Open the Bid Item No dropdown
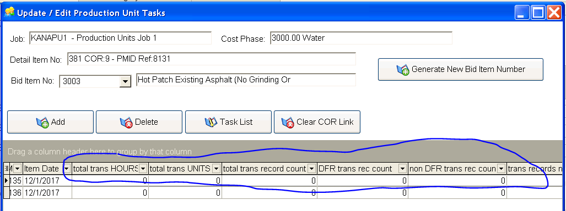 (125, 81)
